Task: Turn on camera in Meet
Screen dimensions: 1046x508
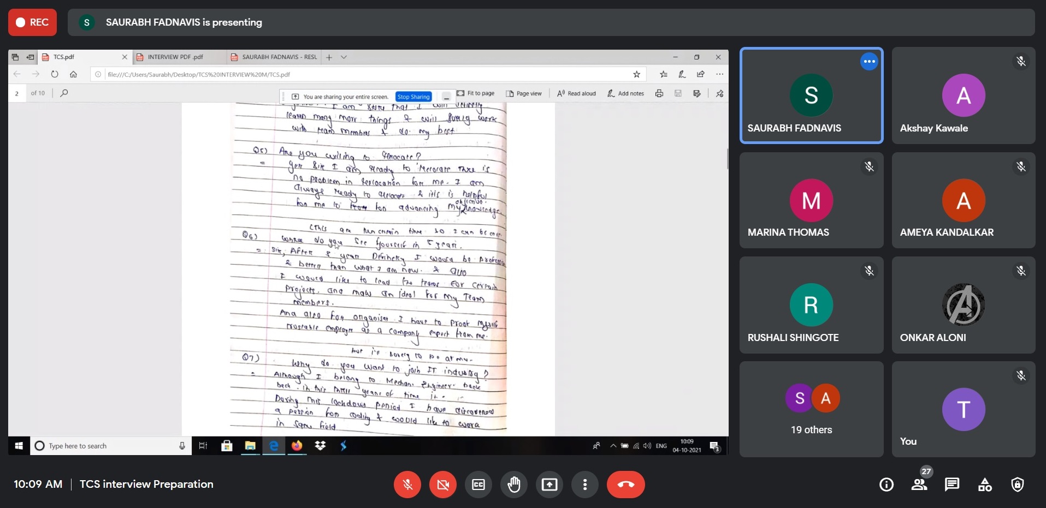Action: (x=443, y=485)
